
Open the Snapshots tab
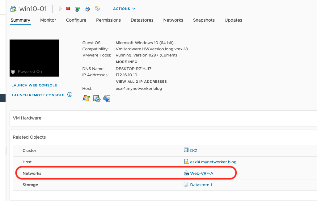point(204,20)
